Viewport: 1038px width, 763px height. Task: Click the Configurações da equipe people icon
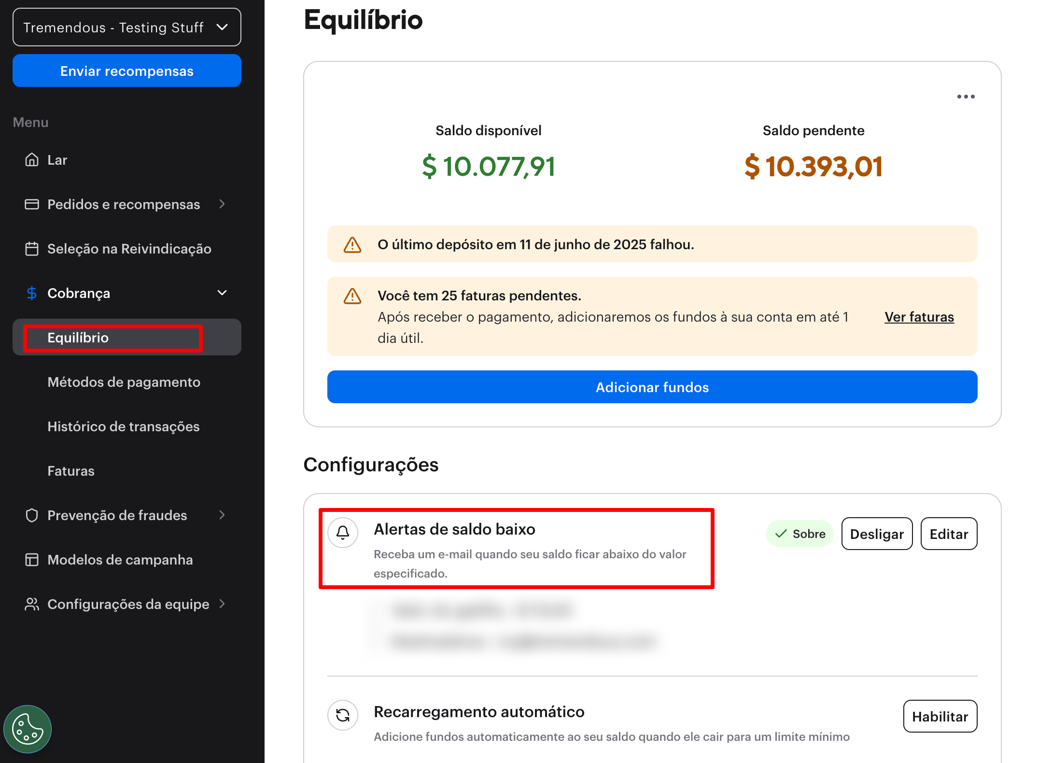coord(32,604)
